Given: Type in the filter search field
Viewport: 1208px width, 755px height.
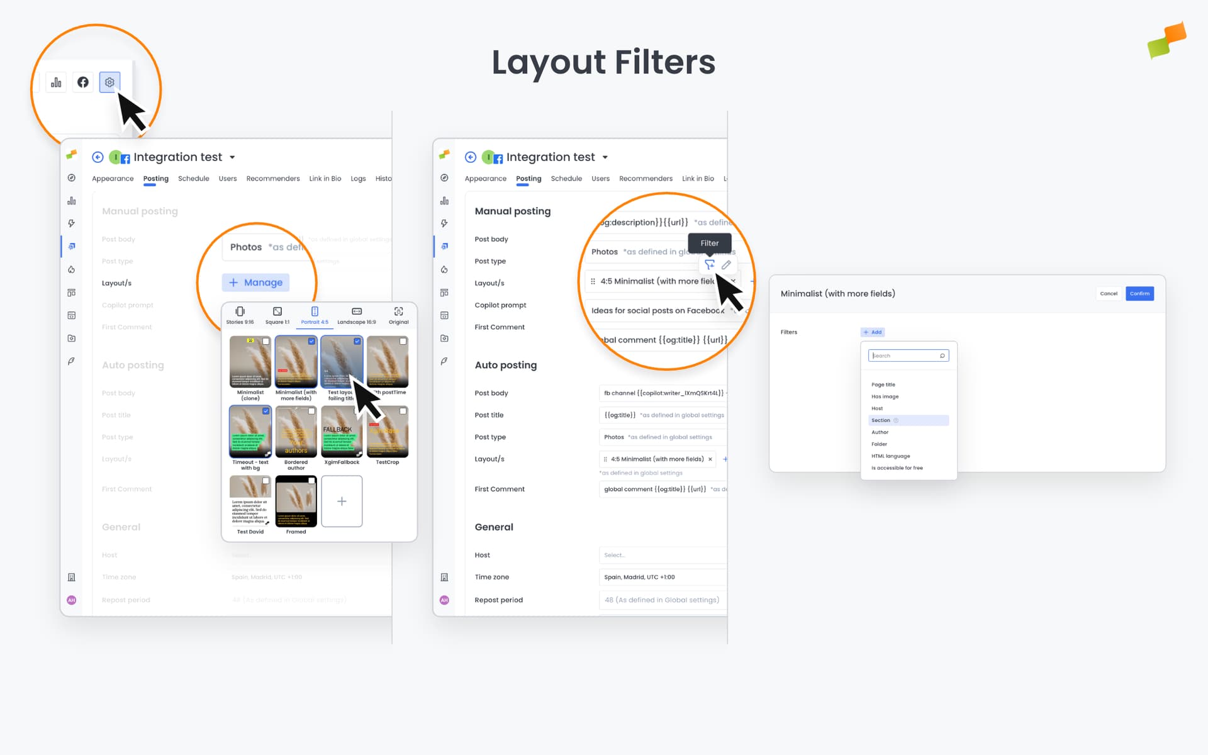Looking at the screenshot, I should tap(908, 355).
